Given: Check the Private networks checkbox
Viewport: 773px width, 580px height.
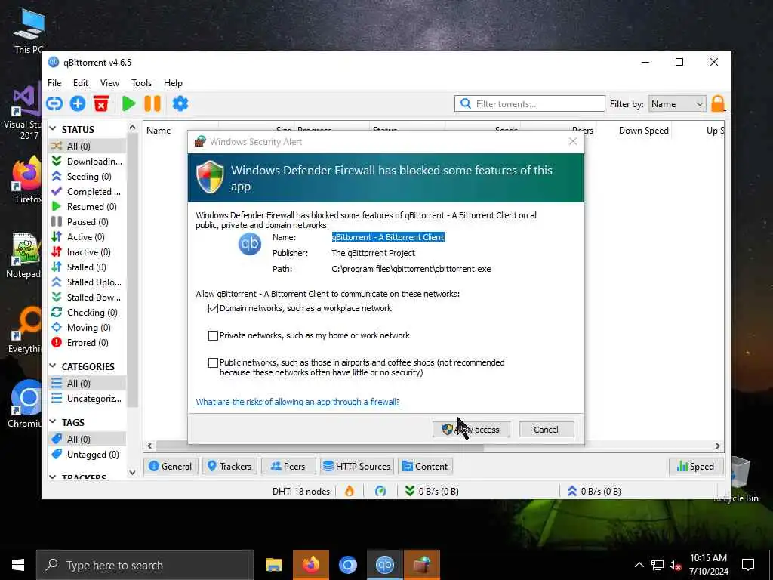Looking at the screenshot, I should click(213, 335).
